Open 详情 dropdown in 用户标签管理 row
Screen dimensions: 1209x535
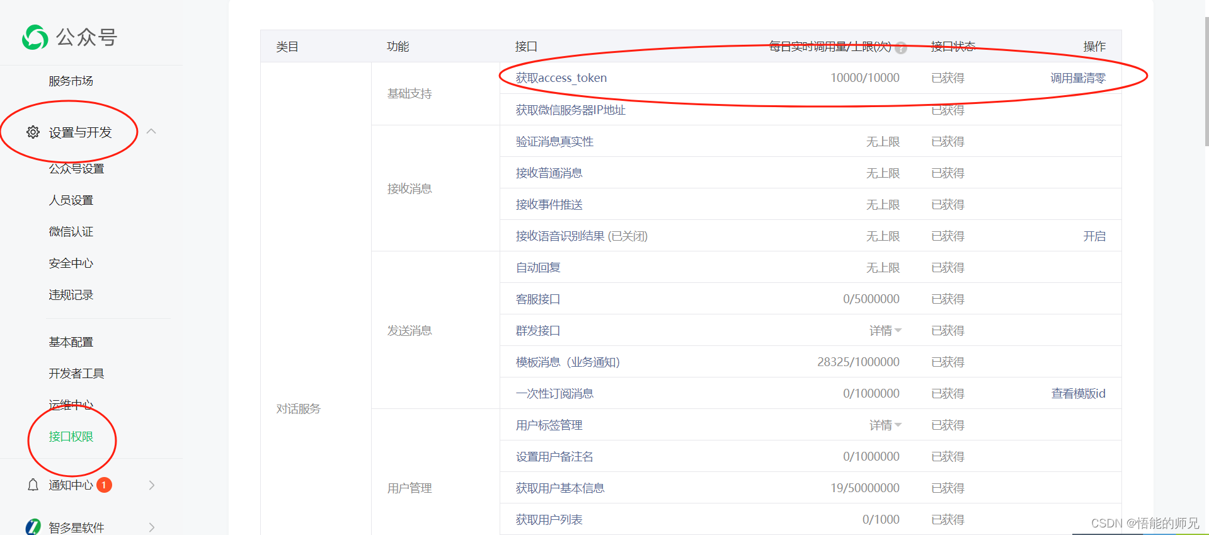pyautogui.click(x=885, y=425)
